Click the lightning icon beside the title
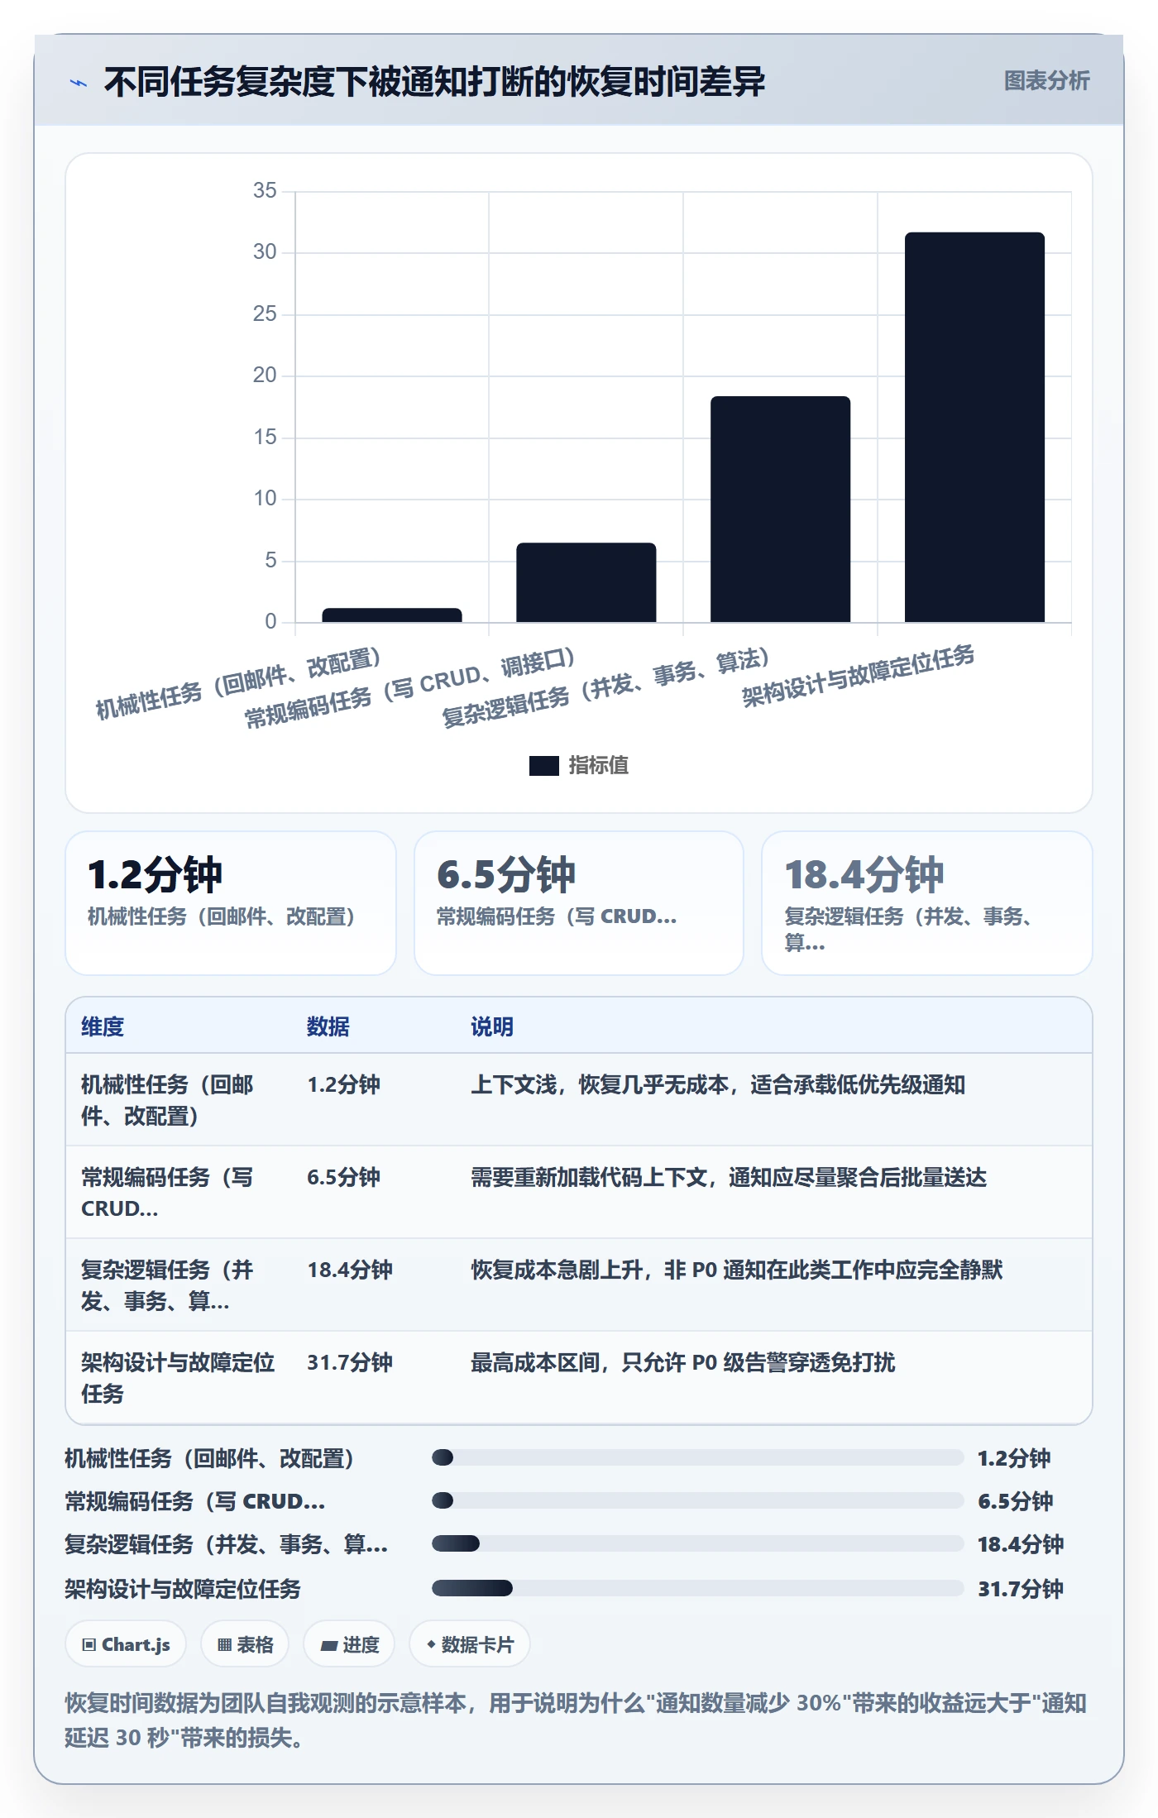The image size is (1158, 1818). click(79, 83)
